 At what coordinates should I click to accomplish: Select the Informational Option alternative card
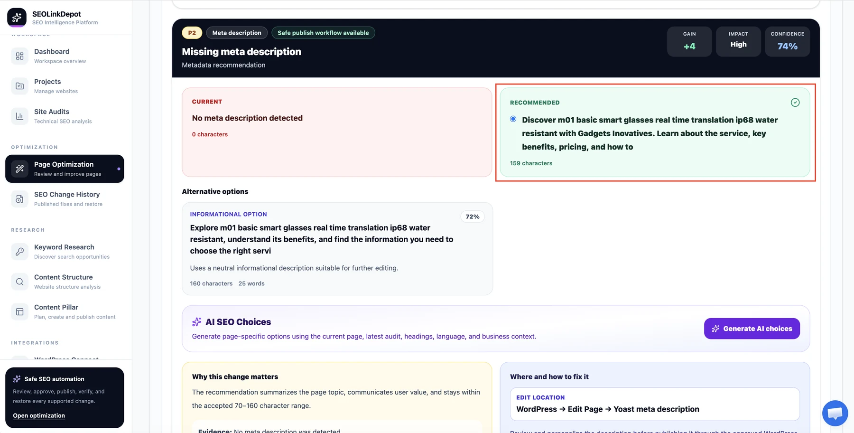pos(337,249)
